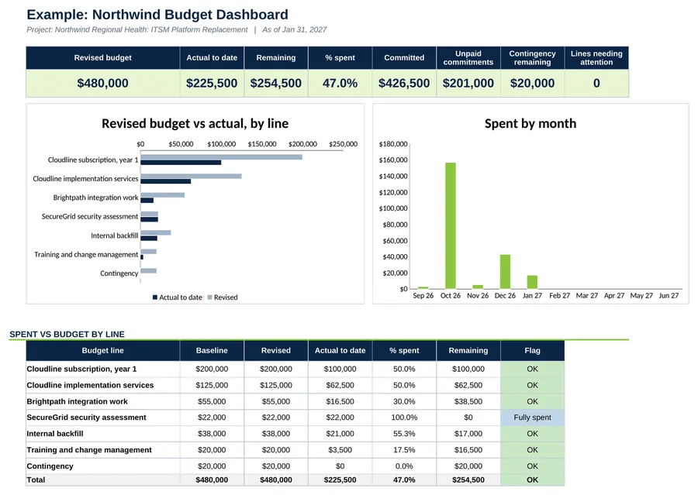Click the $16,500 actual for Brightpath integration work
This screenshot has width=698, height=495.
[x=340, y=401]
